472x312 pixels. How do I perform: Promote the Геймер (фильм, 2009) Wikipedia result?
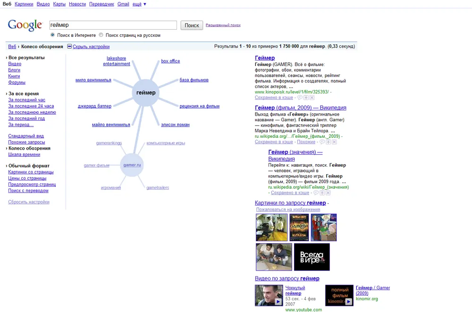click(328, 142)
